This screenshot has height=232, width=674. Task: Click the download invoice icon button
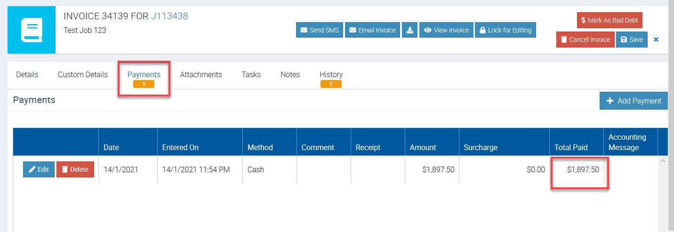click(410, 30)
